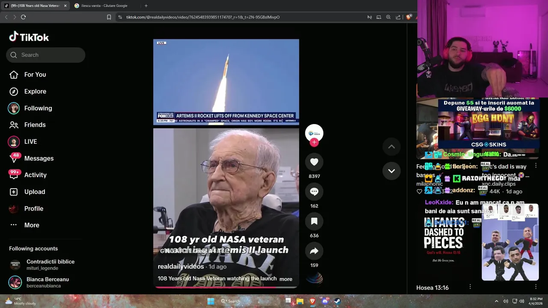Open the Explore page
This screenshot has height=308, width=548.
coord(27,92)
